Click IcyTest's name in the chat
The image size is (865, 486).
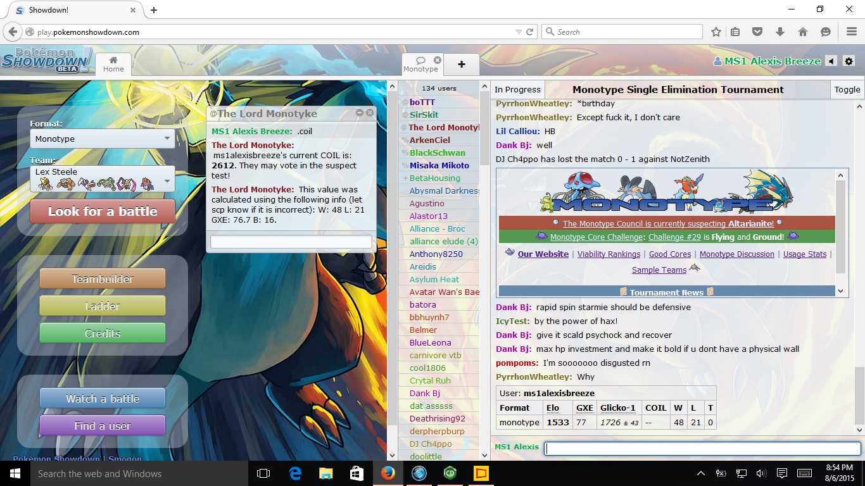(x=512, y=321)
